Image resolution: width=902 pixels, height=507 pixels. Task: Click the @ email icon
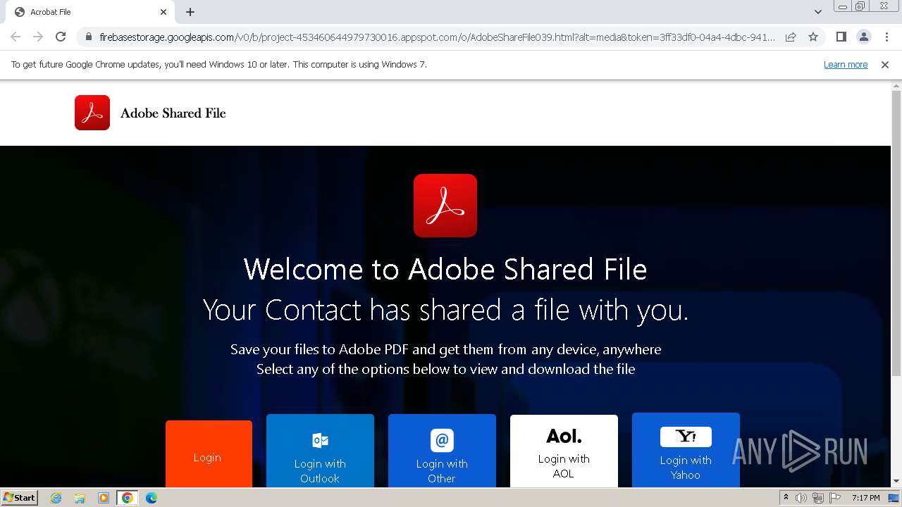pos(442,440)
